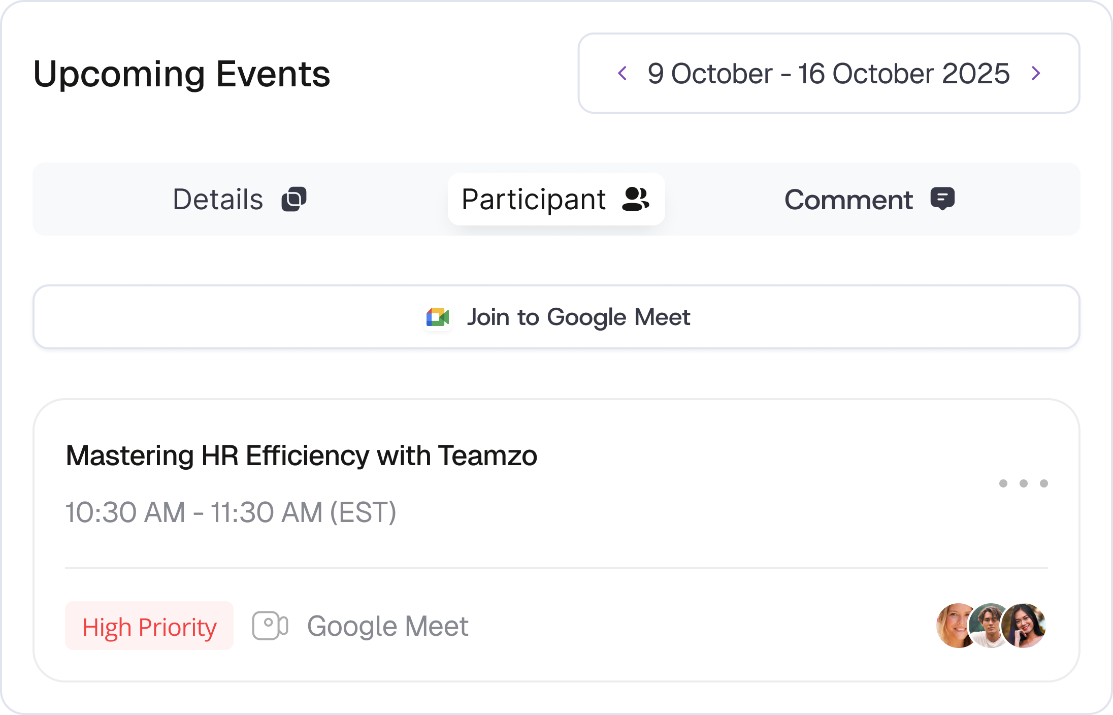
Task: Open Mastering HR Efficiency with Teamzo event
Action: (302, 456)
